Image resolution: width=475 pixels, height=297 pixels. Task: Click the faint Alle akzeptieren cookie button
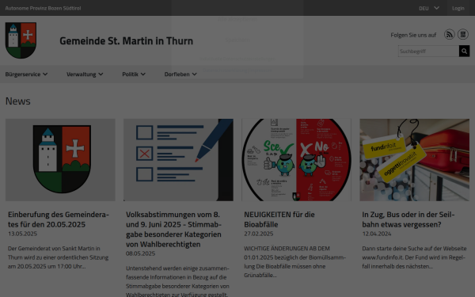click(x=237, y=19)
